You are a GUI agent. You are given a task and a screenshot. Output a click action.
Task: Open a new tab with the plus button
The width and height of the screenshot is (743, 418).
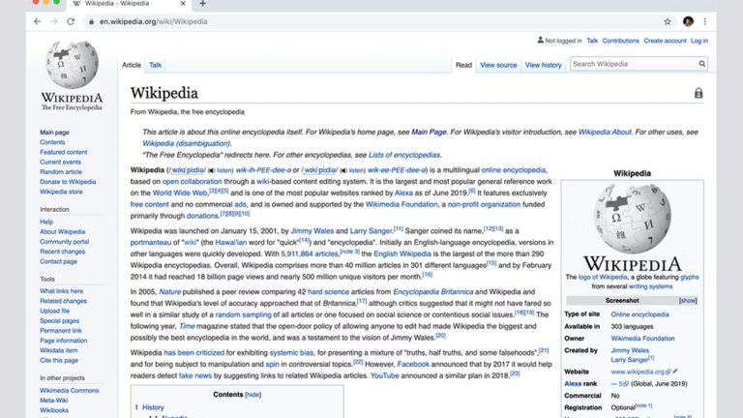point(203,4)
